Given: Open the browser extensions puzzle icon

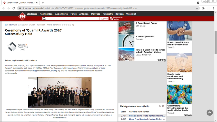Looking at the screenshot, I should coord(203,8).
